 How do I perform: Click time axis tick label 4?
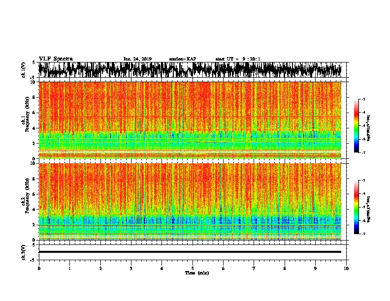click(x=162, y=269)
